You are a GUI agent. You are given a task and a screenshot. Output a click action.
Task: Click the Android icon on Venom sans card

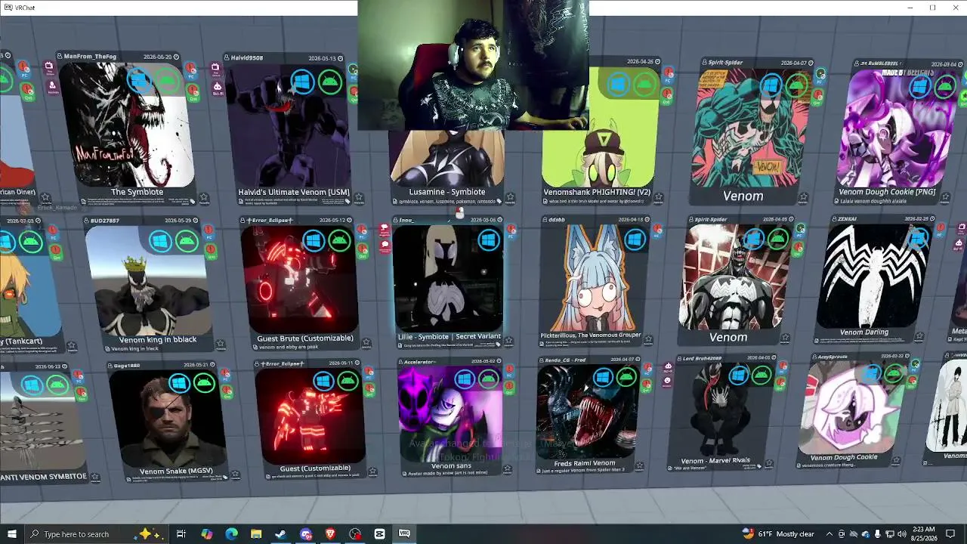[489, 379]
